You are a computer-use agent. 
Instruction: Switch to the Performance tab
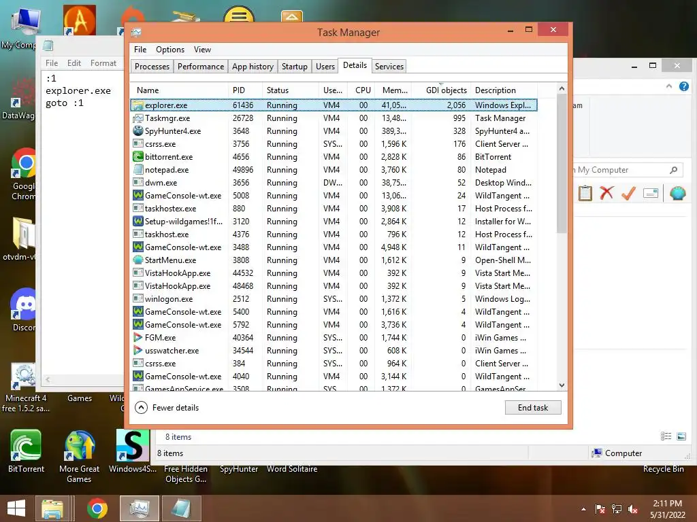point(201,66)
